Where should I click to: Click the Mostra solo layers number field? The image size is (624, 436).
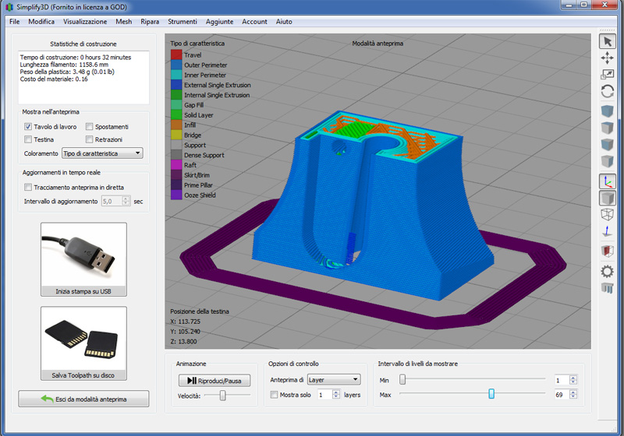(x=324, y=395)
